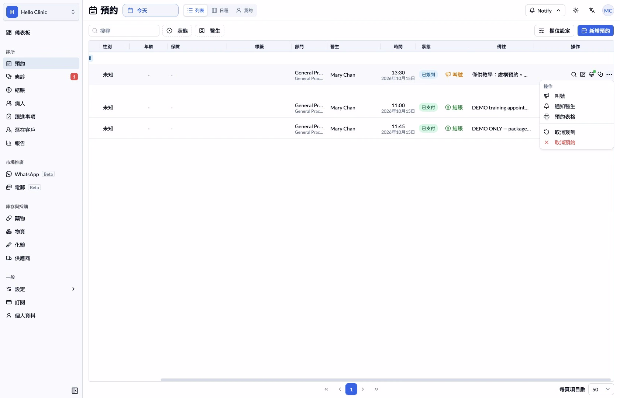The width and height of the screenshot is (620, 398).
Task: Click the orange 叫號 button in the 13:30 row
Action: (454, 75)
